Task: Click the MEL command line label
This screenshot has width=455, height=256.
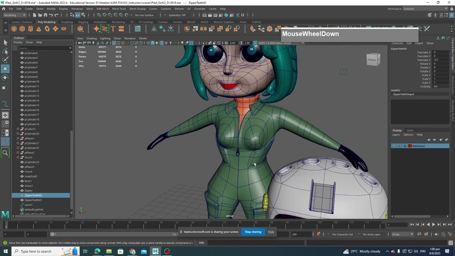Action: pos(202,243)
